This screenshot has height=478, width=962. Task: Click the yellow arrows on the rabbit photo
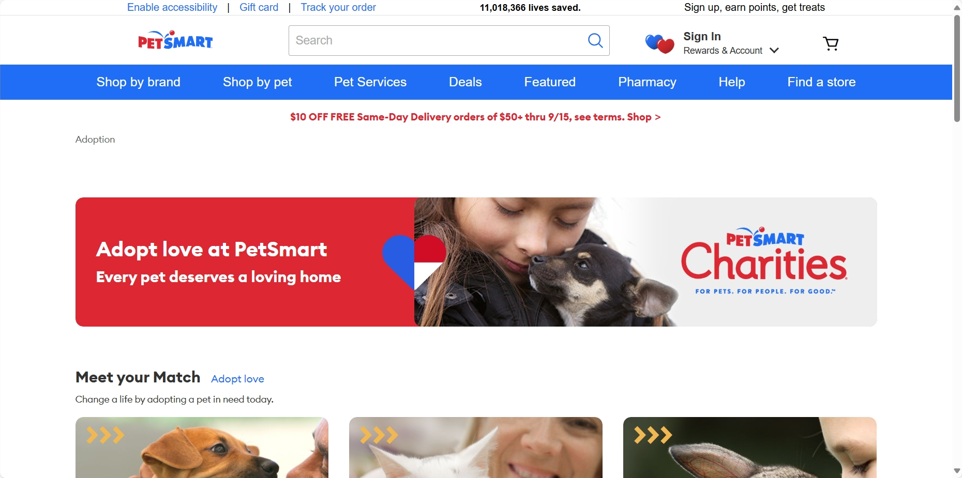pyautogui.click(x=653, y=435)
